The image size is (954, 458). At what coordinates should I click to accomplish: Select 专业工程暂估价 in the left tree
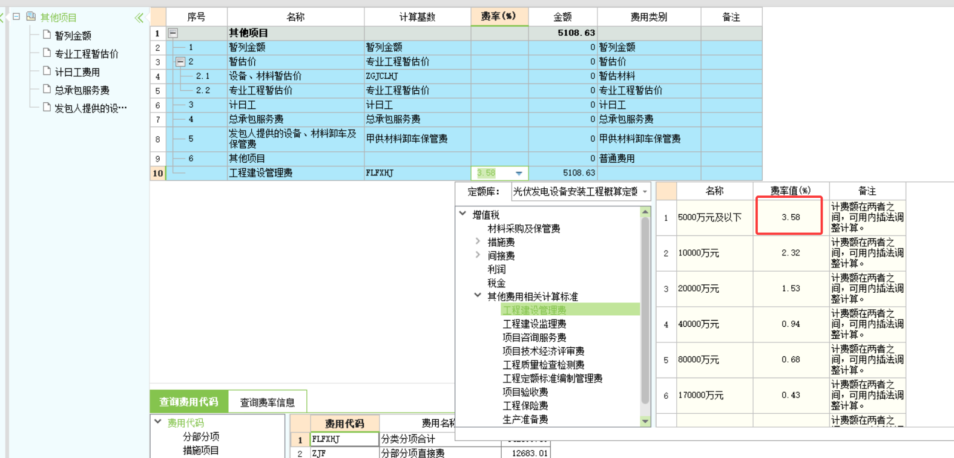(87, 54)
